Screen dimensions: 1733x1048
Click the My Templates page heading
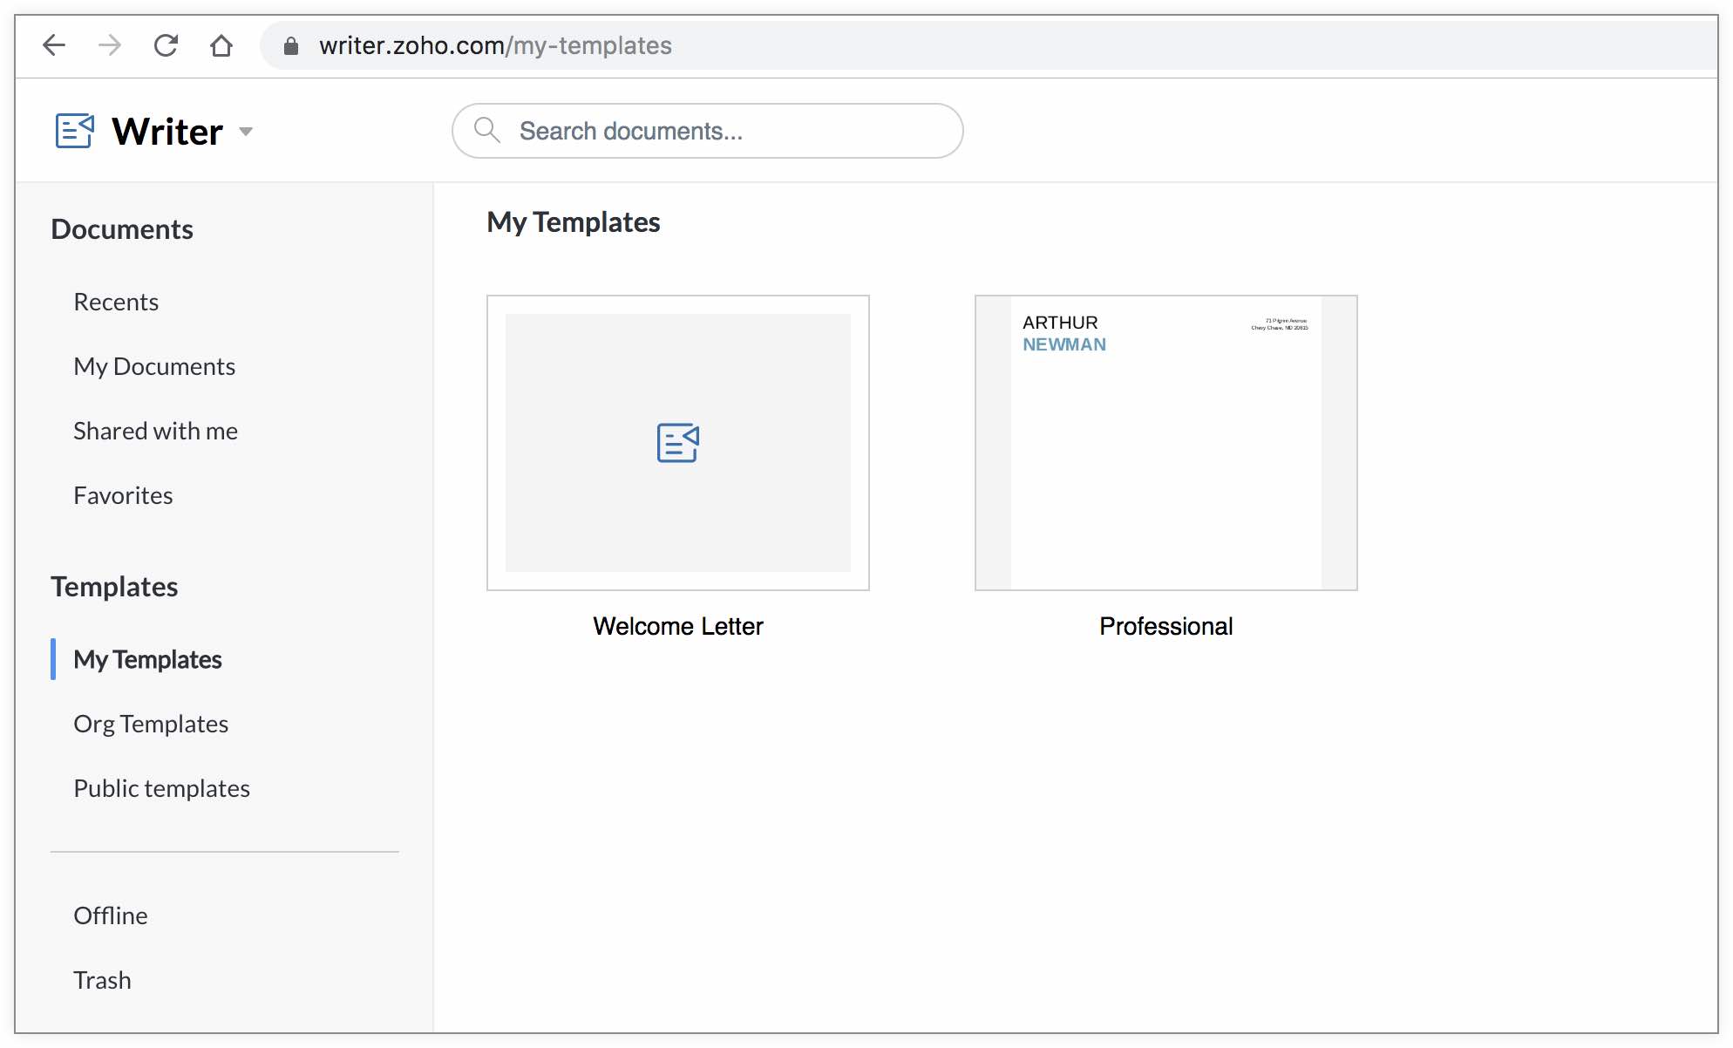(574, 222)
